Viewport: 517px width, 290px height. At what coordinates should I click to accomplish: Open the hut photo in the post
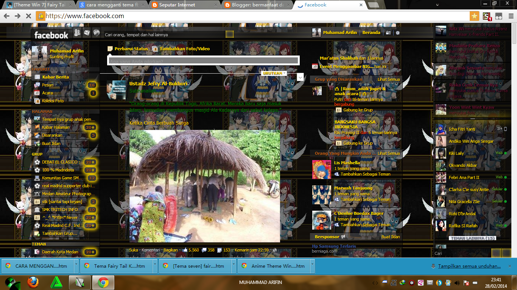coord(205,186)
